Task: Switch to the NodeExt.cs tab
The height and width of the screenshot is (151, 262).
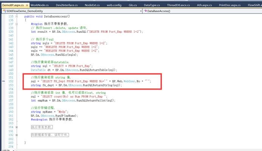Action: [x=92, y=5]
